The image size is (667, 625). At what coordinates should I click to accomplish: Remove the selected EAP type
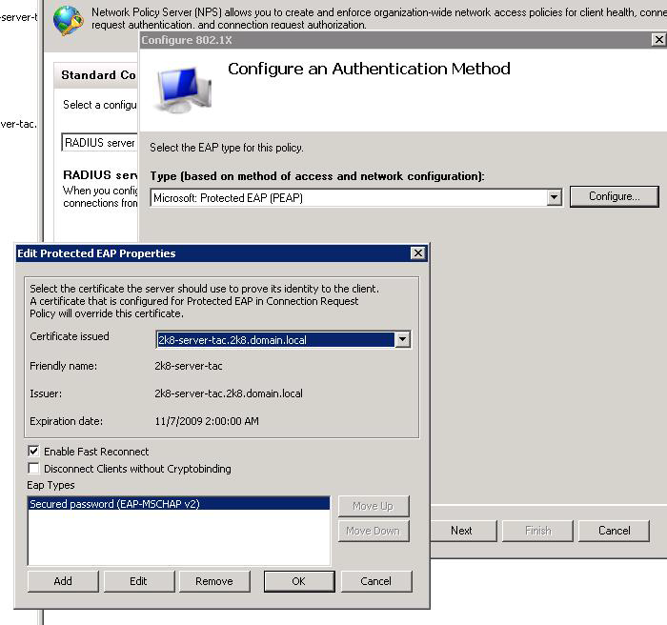tap(214, 581)
